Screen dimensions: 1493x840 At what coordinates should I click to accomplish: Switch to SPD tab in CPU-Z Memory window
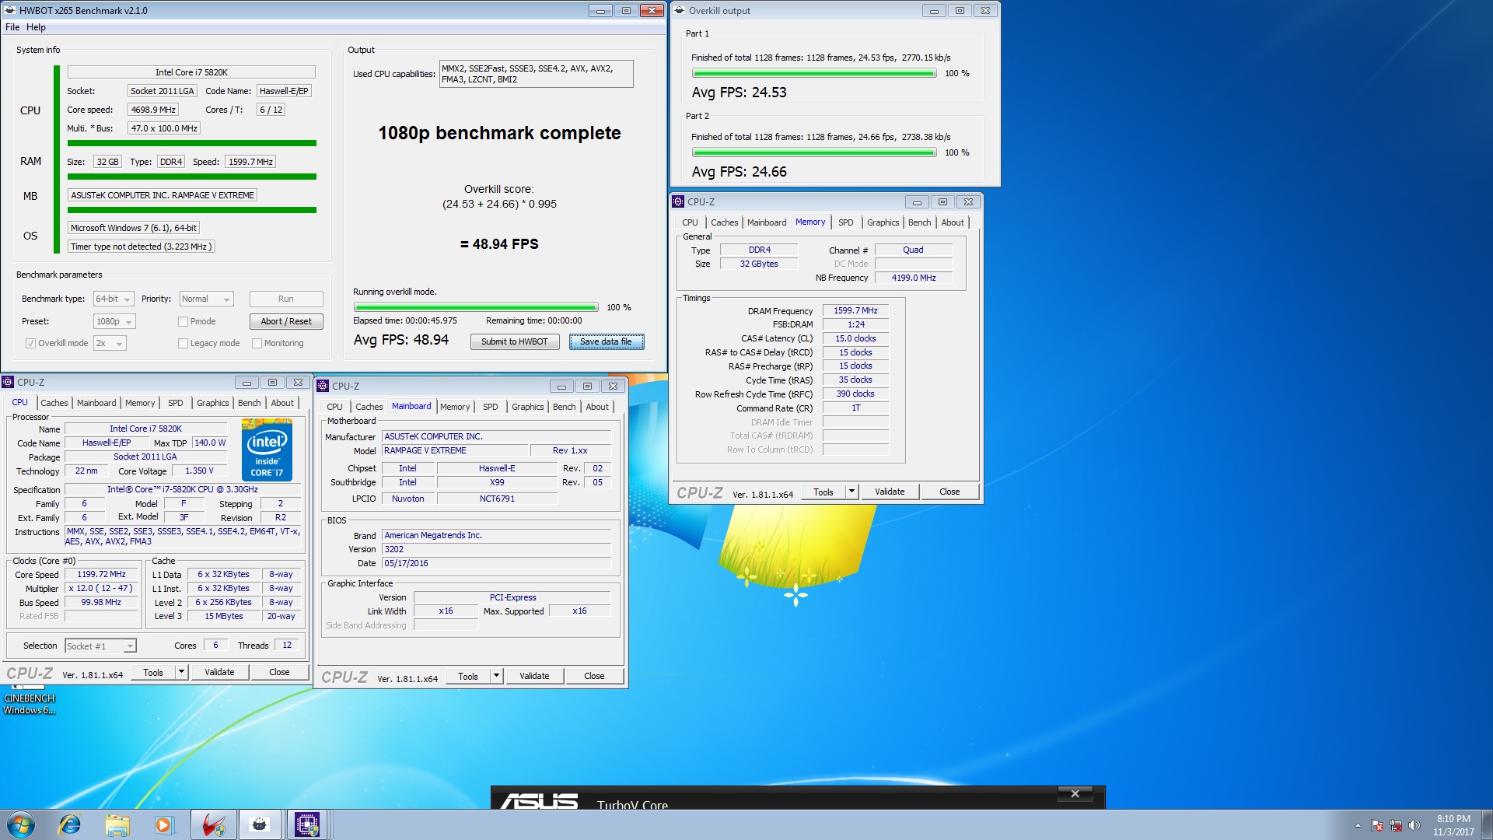pos(846,222)
